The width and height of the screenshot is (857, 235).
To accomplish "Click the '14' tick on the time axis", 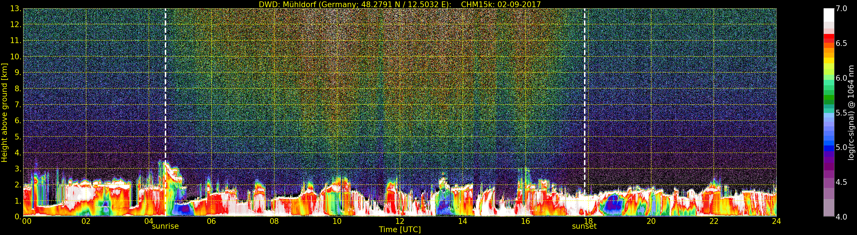I will point(462,221).
